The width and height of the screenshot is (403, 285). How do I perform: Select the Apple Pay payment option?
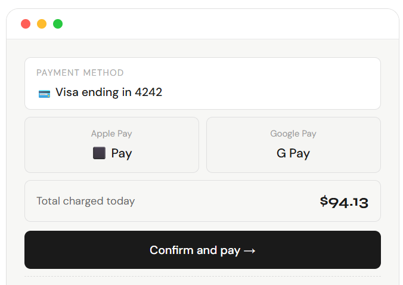111,145
